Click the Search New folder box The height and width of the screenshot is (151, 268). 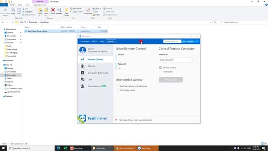pos(242,22)
